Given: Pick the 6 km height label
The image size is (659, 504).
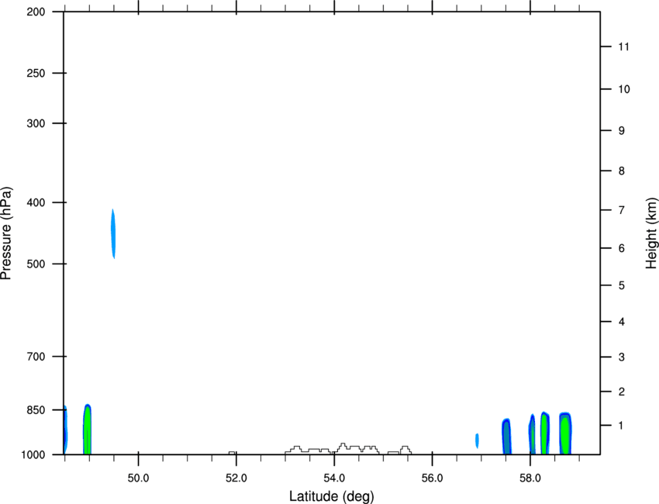Looking at the screenshot, I should point(622,248).
